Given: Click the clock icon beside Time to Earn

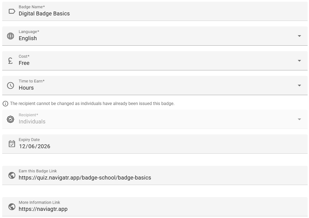Looking at the screenshot, I should 10,85.
